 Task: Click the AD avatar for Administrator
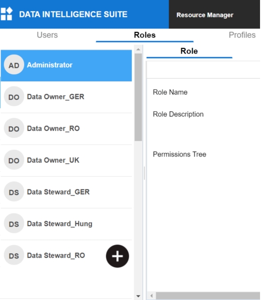tap(14, 65)
